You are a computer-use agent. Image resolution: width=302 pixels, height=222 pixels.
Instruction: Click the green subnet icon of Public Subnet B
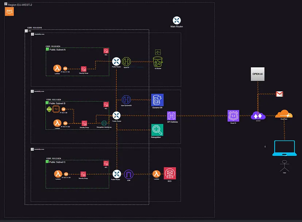[47, 103]
